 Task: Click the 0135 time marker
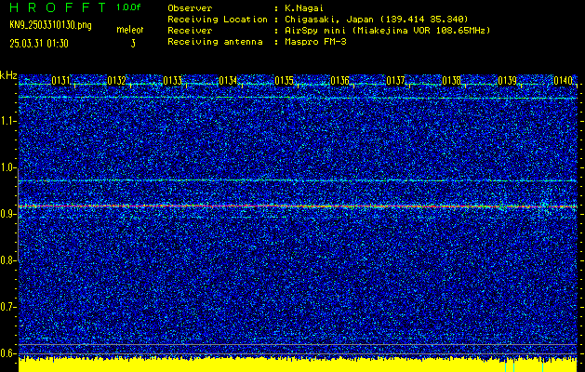coord(285,80)
